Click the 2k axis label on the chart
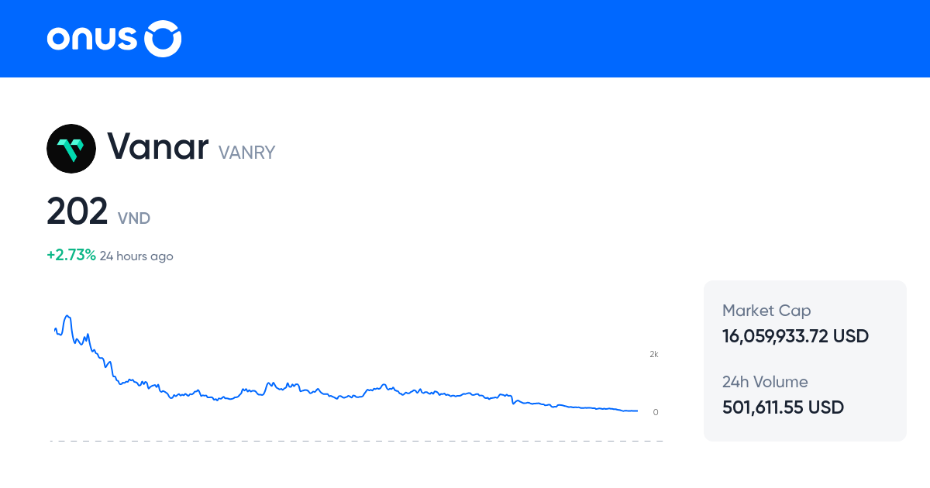 coord(654,354)
